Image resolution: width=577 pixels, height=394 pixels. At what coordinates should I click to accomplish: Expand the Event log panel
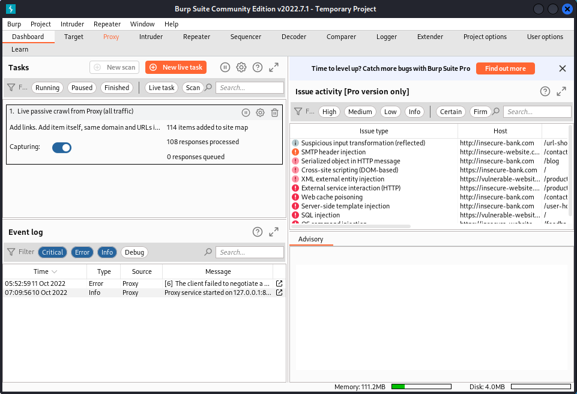(274, 232)
